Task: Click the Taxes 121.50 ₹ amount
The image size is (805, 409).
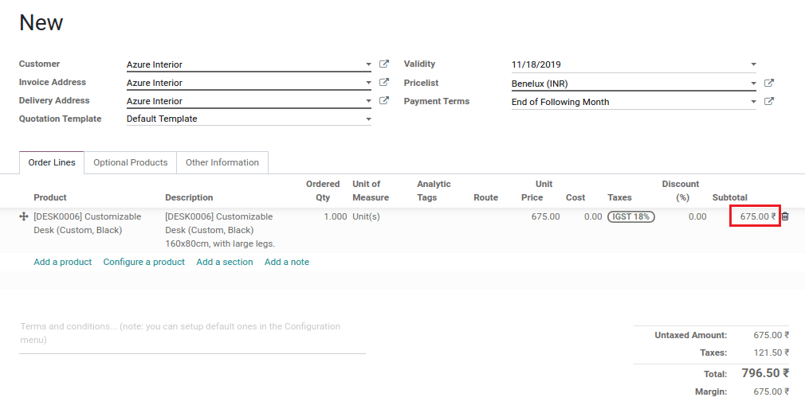Action: point(771,353)
